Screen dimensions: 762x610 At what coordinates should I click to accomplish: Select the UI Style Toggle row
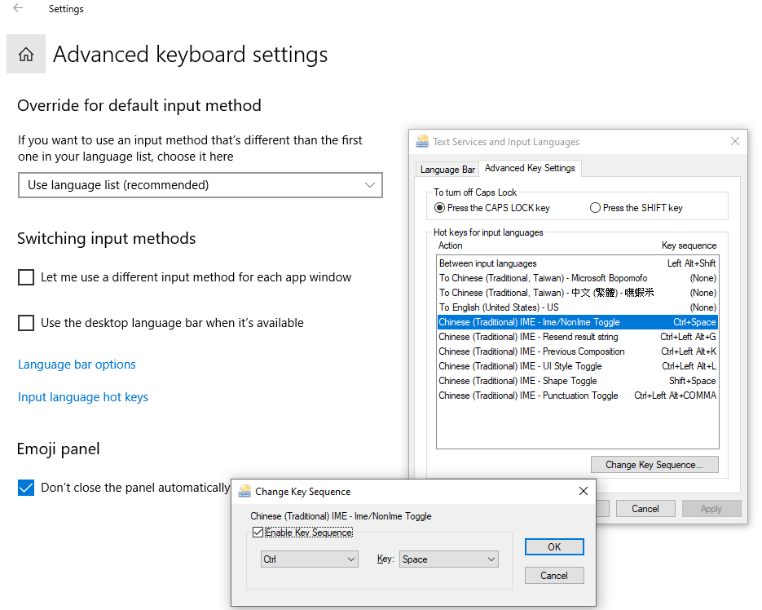coord(577,366)
